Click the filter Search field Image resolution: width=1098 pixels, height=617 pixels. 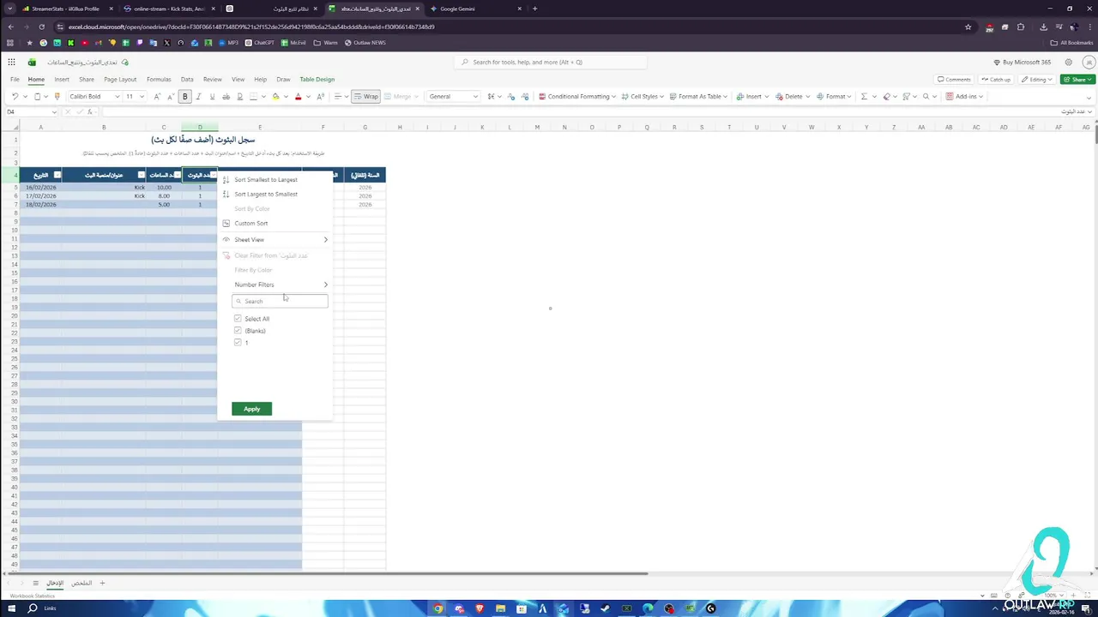(280, 301)
